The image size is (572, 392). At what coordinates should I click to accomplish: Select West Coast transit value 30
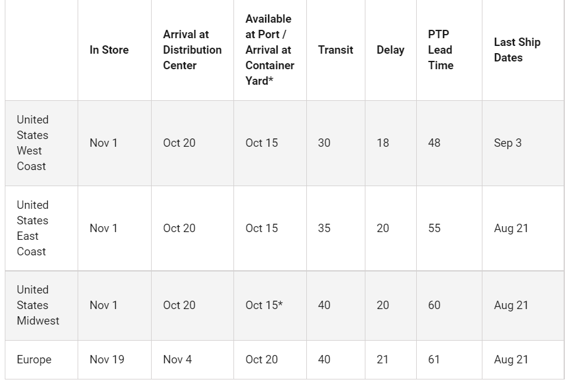324,143
